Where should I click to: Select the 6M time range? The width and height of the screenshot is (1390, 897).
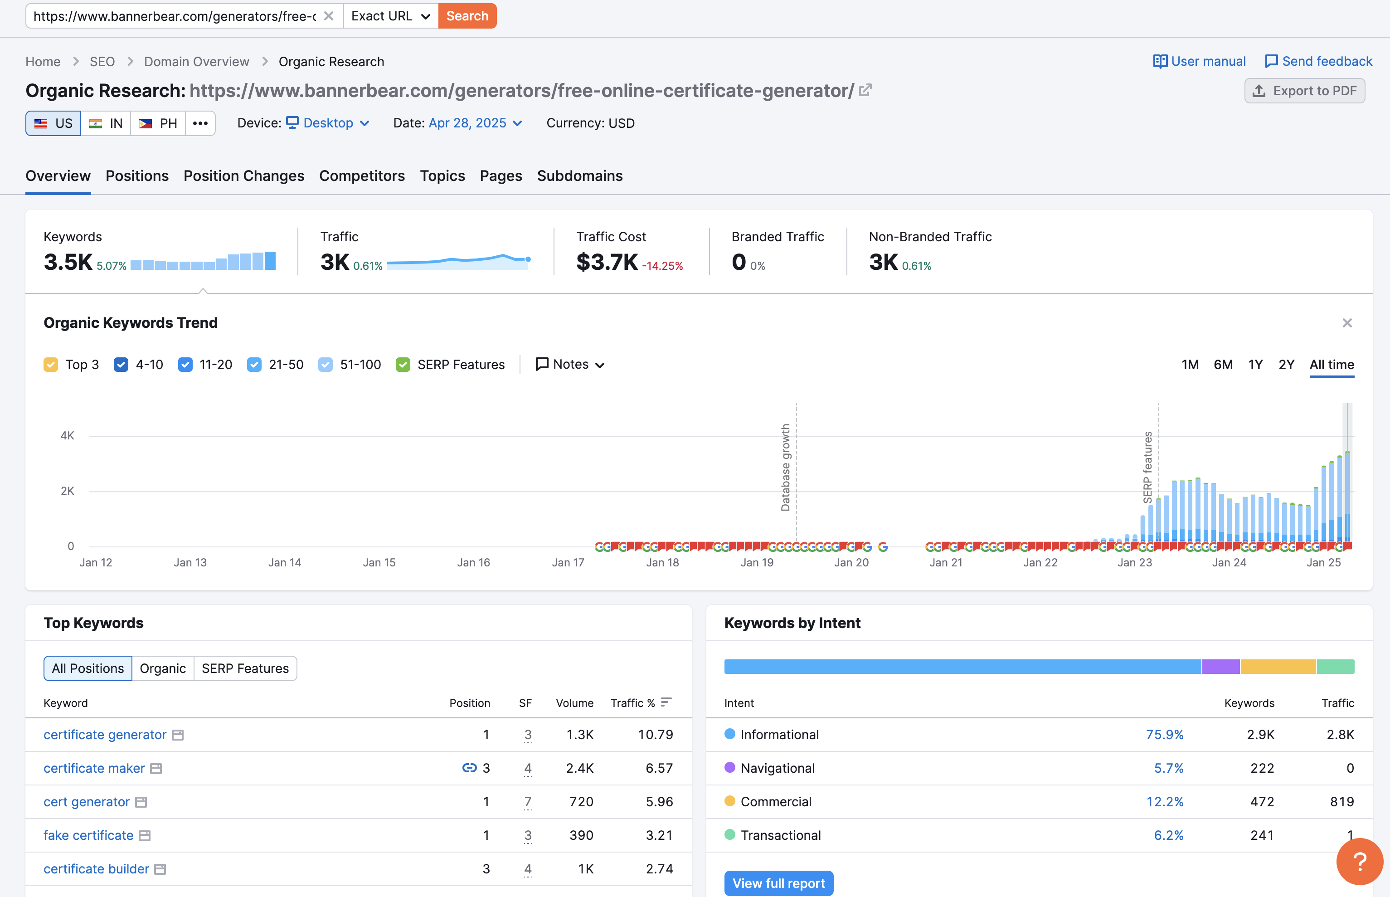[1223, 365]
